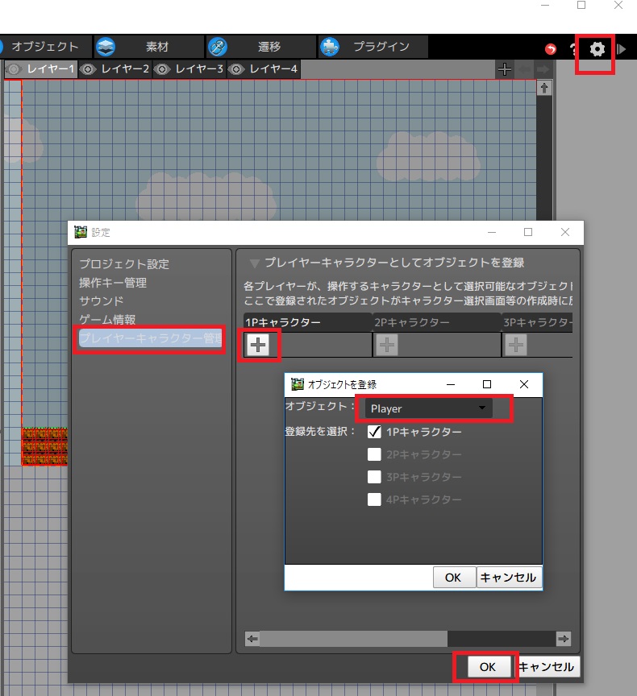Open the 素材 layers icon
This screenshot has width=637, height=696.
tap(106, 47)
